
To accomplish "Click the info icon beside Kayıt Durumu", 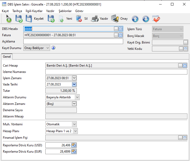I will point(53,48).
